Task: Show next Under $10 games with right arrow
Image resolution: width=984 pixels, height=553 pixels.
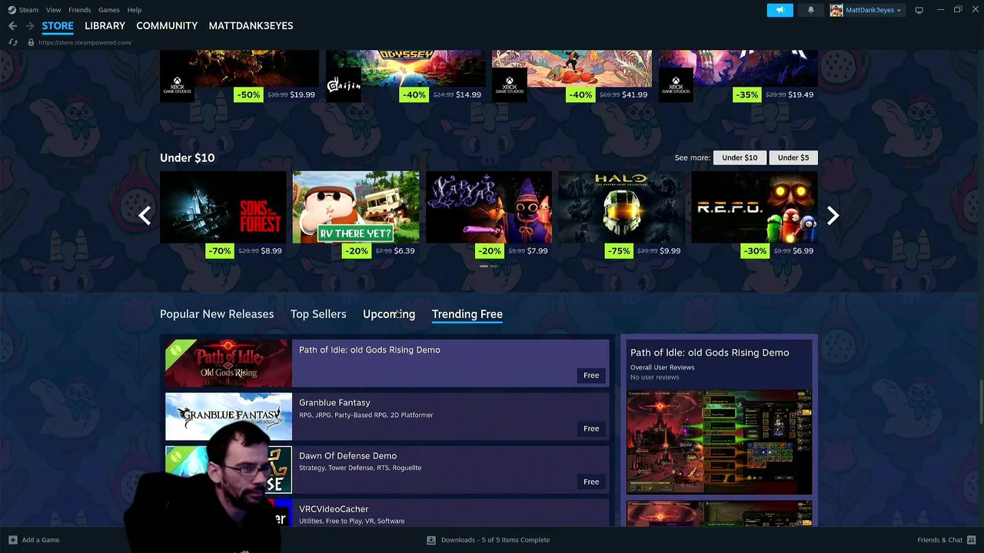Action: [x=833, y=216]
